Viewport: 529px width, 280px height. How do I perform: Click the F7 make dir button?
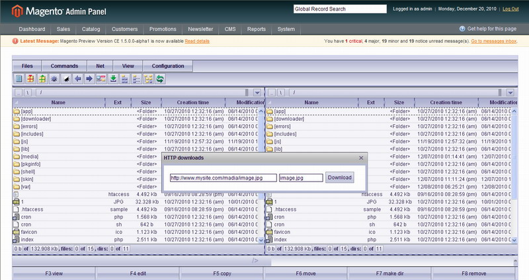389,273
